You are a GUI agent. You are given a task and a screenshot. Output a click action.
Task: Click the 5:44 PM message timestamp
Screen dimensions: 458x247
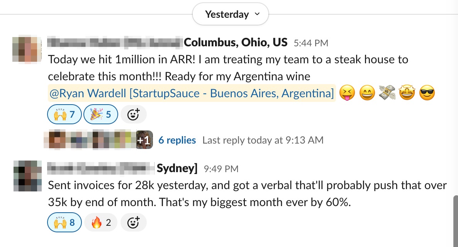pyautogui.click(x=311, y=43)
